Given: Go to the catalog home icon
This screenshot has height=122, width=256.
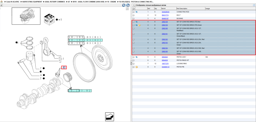Looking at the screenshot, I should (x=2, y=2).
